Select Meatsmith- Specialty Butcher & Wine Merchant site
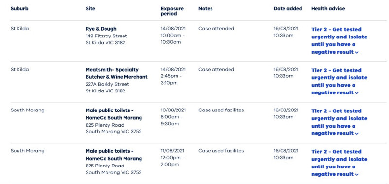The image size is (389, 184). coord(117,73)
